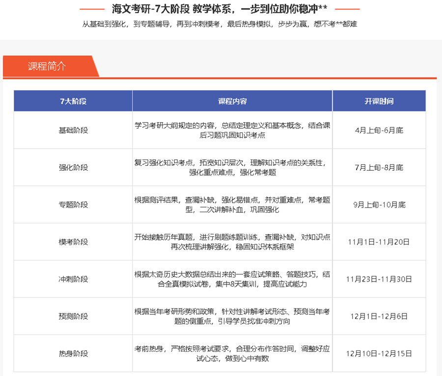Open the 热身阶段 row label
The image size is (442, 376).
(x=72, y=353)
